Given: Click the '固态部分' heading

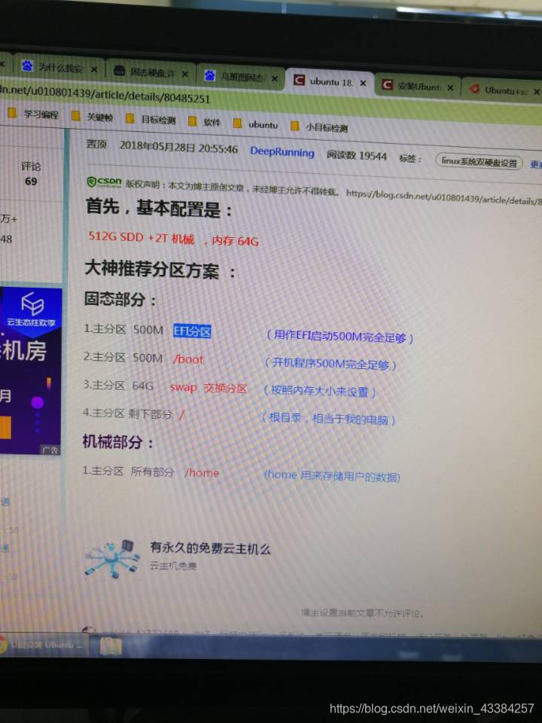Looking at the screenshot, I should pyautogui.click(x=119, y=299).
